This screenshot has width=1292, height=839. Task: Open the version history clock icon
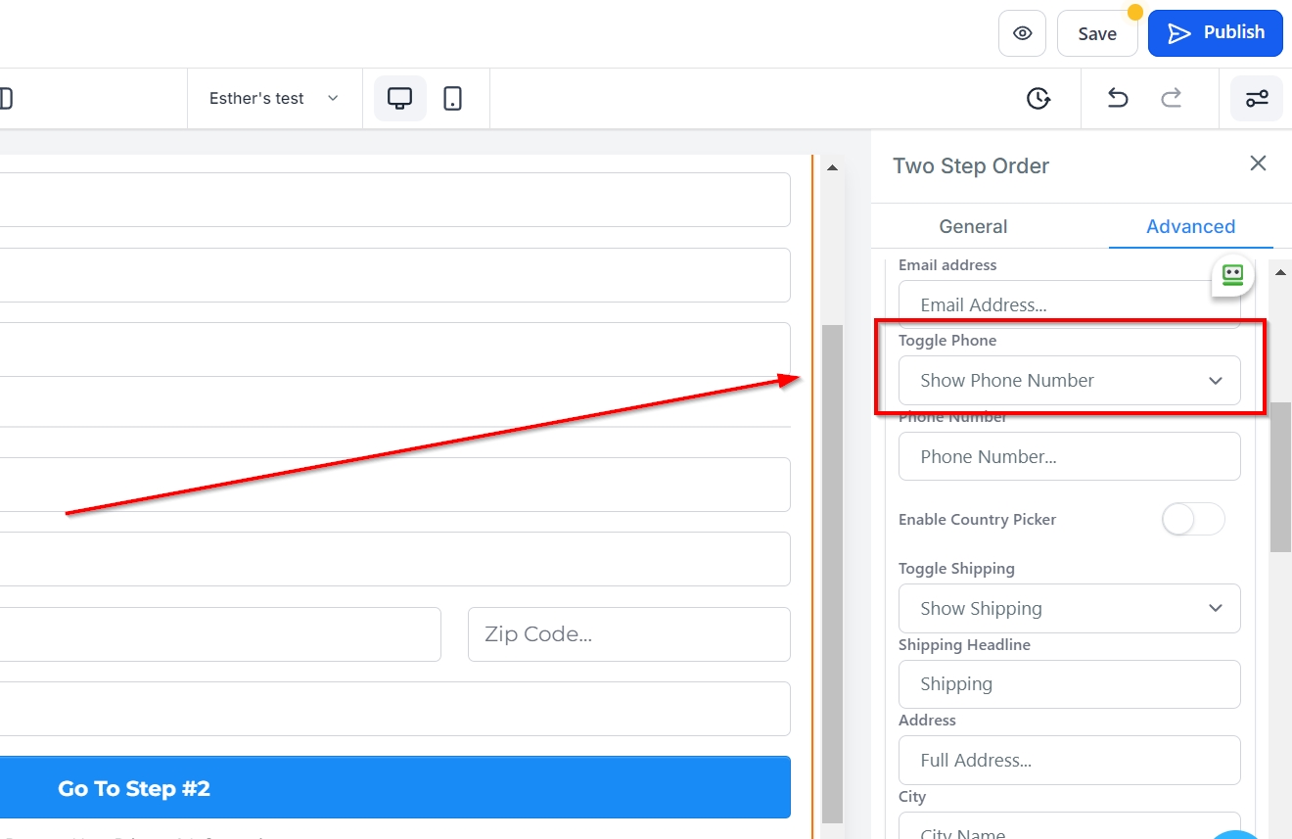coord(1038,98)
